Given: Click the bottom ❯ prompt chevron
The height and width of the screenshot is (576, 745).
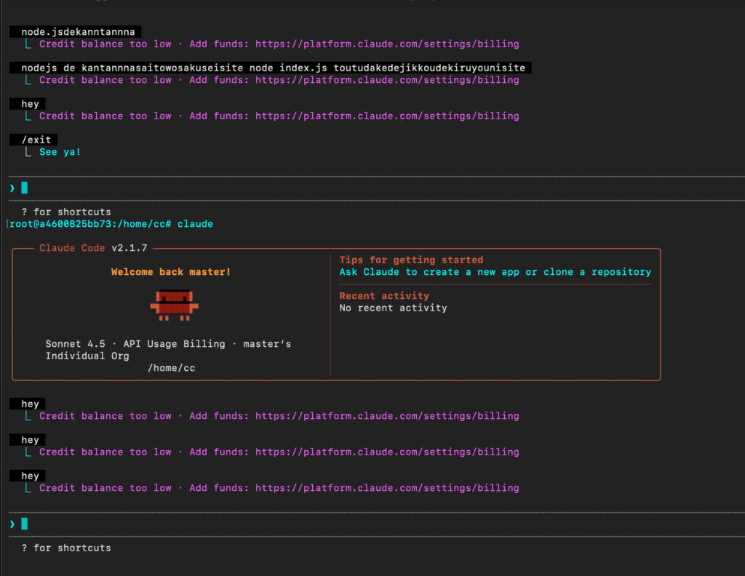Looking at the screenshot, I should (x=12, y=524).
